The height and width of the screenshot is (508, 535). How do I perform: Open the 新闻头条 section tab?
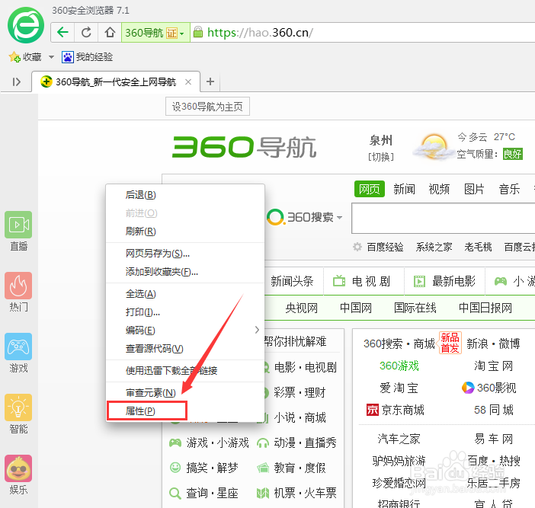[292, 281]
